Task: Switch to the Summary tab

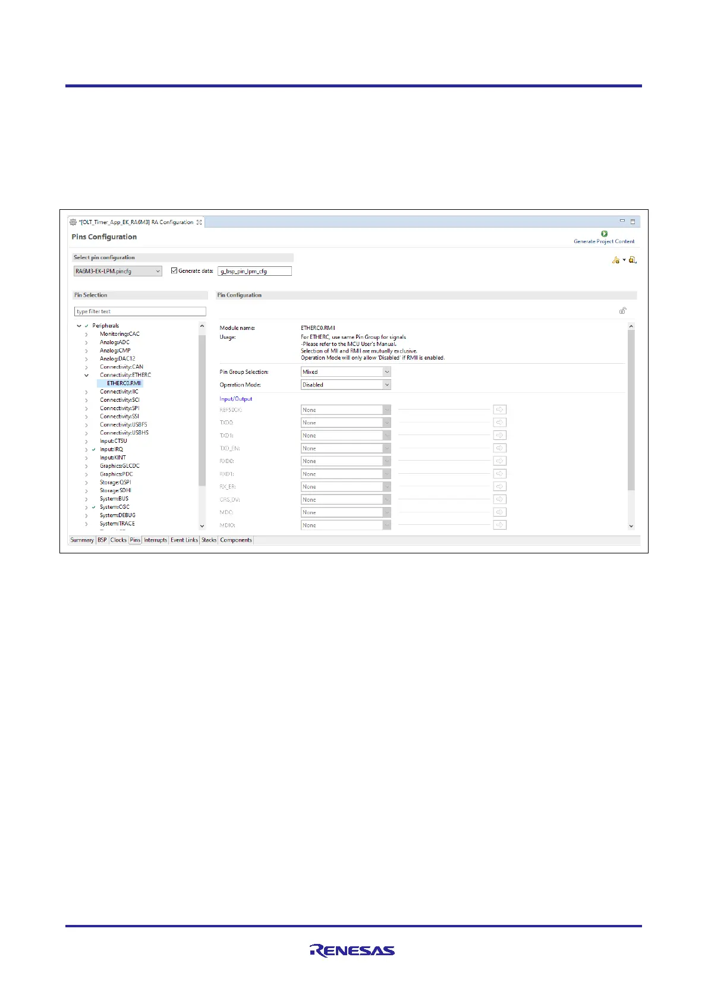Action: pyautogui.click(x=82, y=540)
